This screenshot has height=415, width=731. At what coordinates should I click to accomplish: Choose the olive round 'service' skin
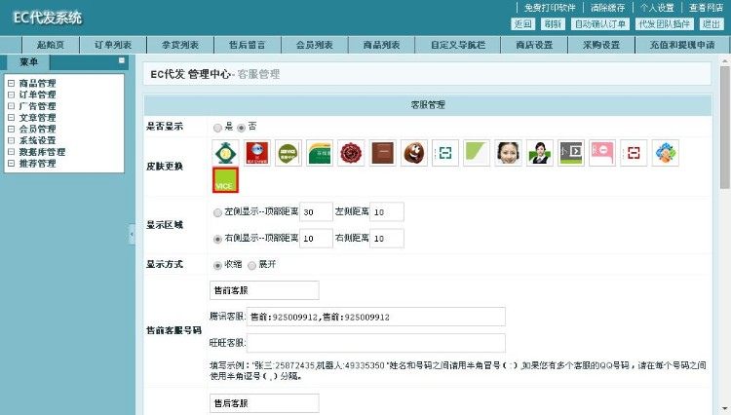point(289,153)
